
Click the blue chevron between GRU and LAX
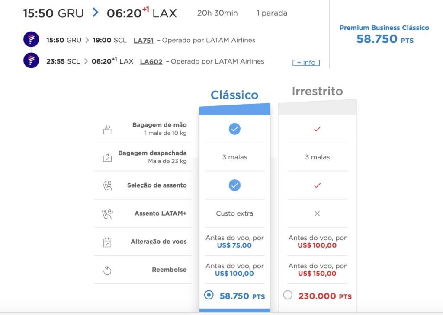point(96,13)
